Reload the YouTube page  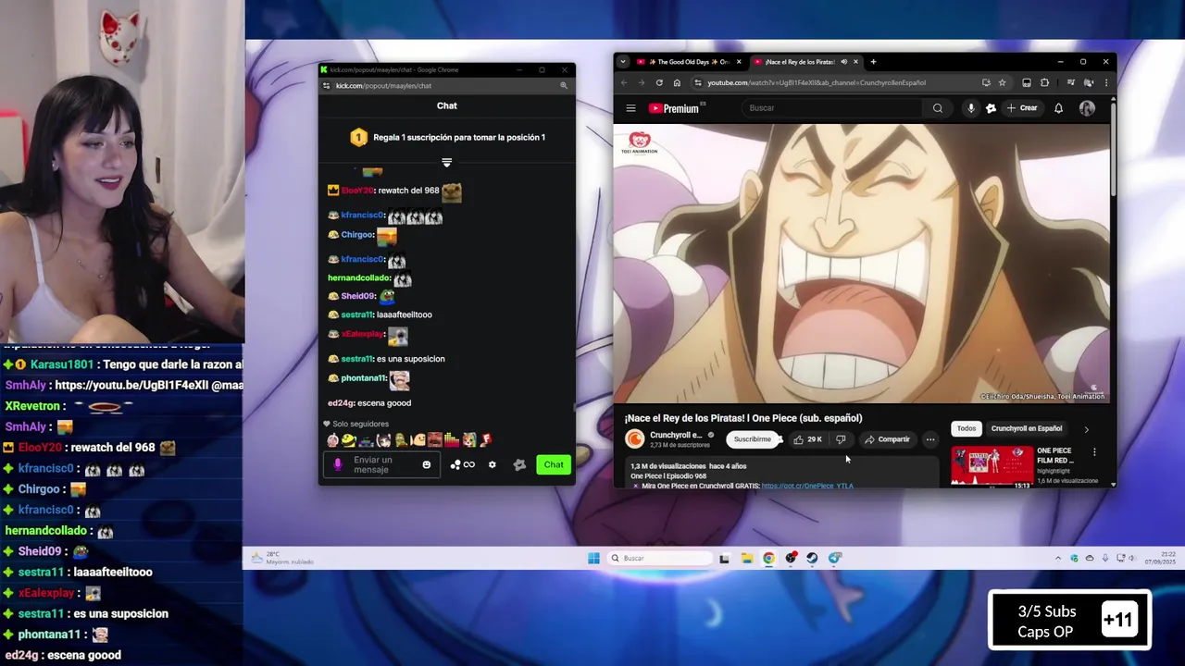tap(659, 82)
